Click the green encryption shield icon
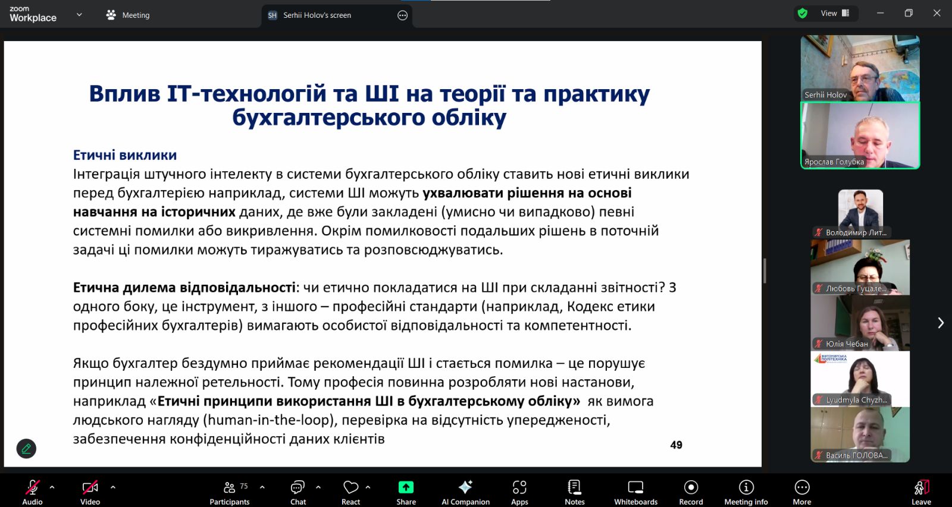The image size is (952, 507). 803,13
